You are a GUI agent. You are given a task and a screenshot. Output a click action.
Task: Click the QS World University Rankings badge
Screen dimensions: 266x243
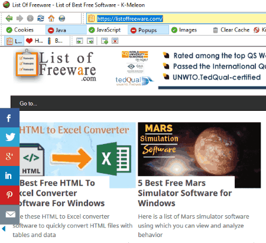tap(135, 56)
